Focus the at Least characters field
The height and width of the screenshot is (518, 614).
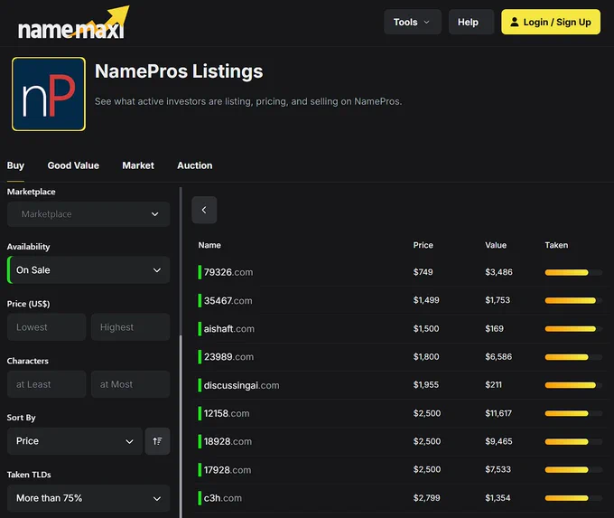point(47,384)
